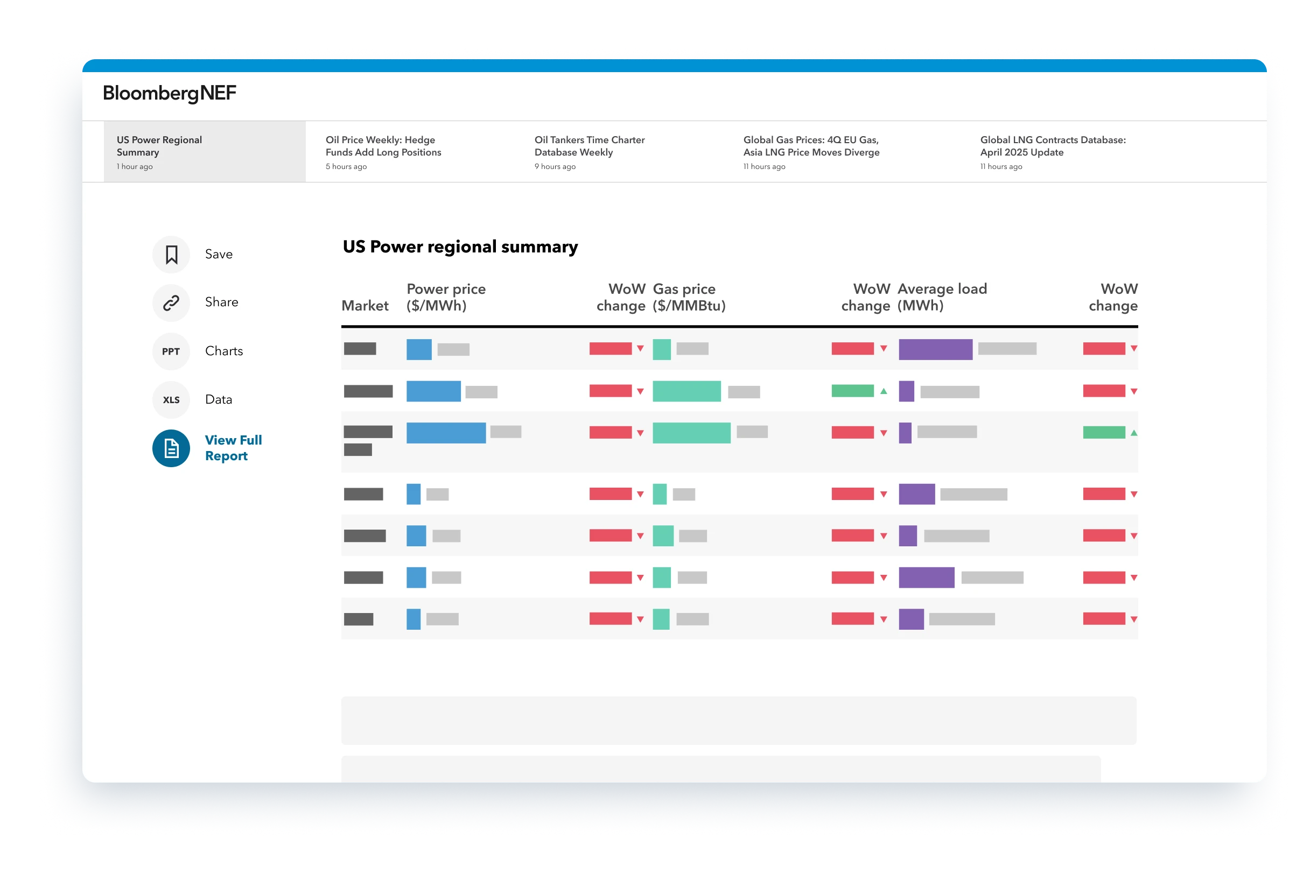Viewport: 1310px width, 873px height.
Task: Click the View Full Report document icon
Action: 171,448
